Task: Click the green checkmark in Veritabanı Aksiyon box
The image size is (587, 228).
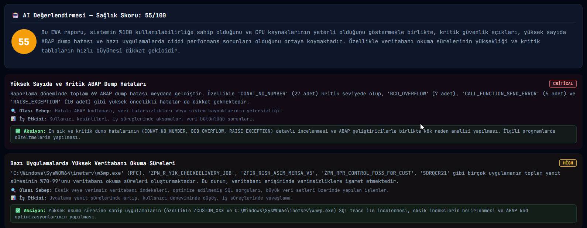Action: [18, 211]
